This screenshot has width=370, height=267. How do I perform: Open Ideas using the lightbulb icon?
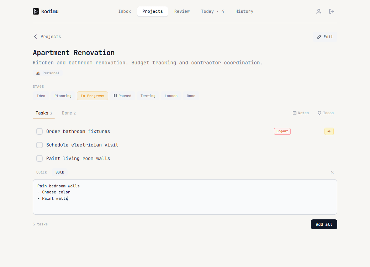click(319, 113)
